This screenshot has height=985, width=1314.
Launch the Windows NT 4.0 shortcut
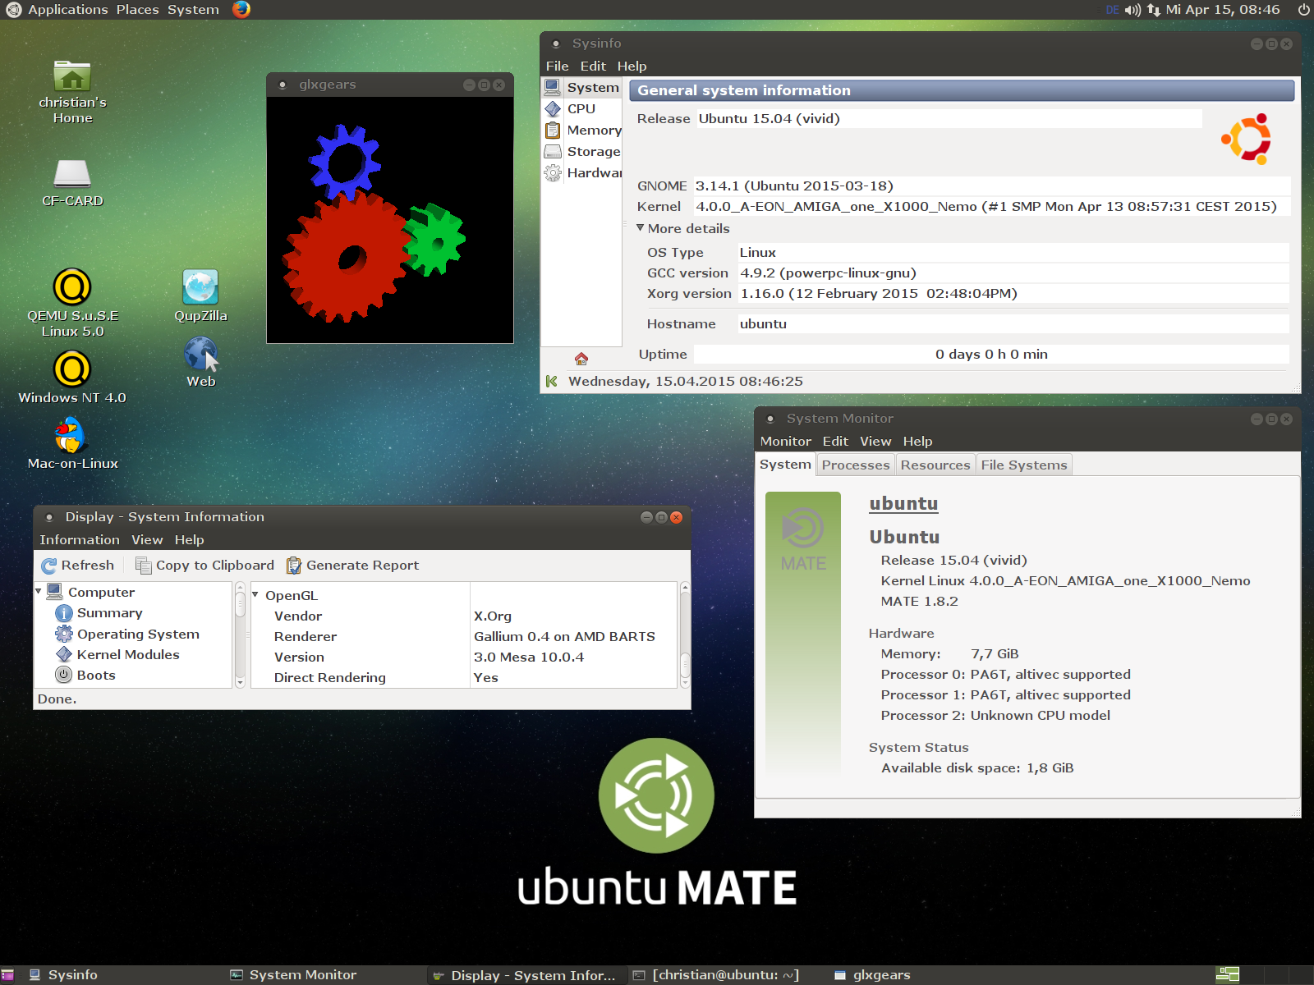click(x=72, y=369)
